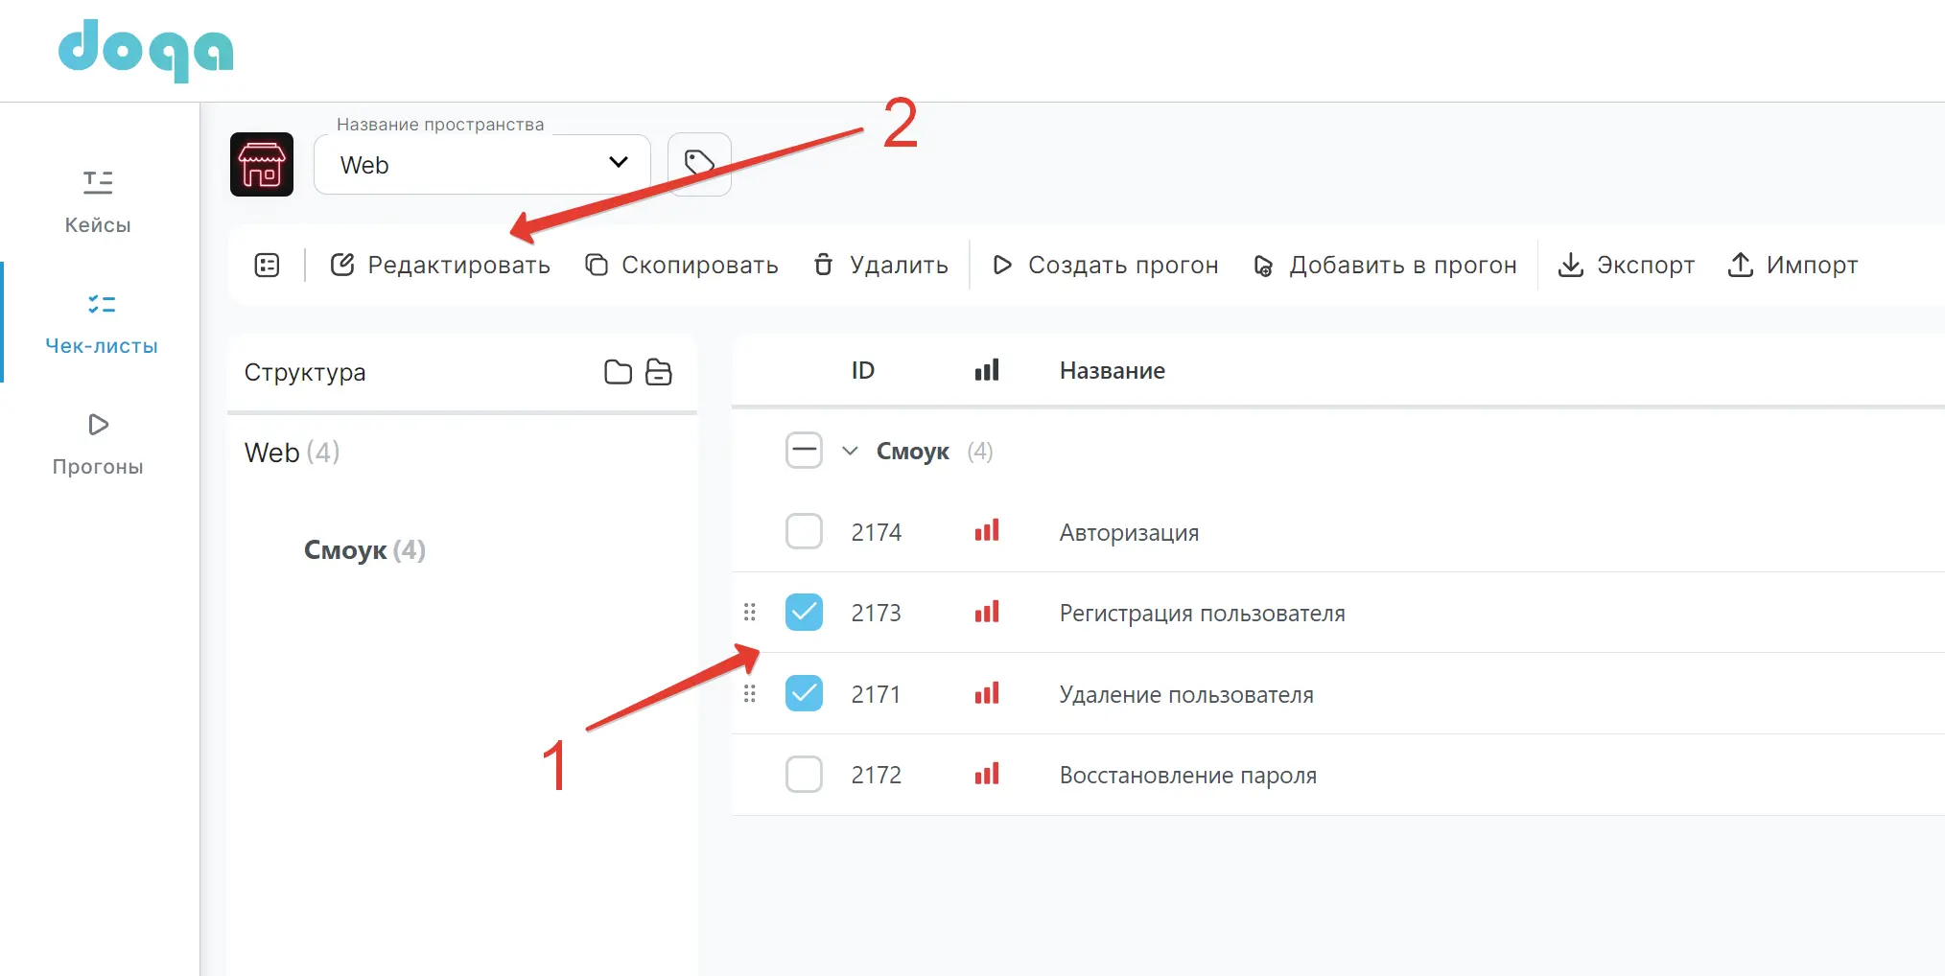Click the tag icon next to space name
Viewport: 1945px width, 976px height.
pyautogui.click(x=699, y=163)
